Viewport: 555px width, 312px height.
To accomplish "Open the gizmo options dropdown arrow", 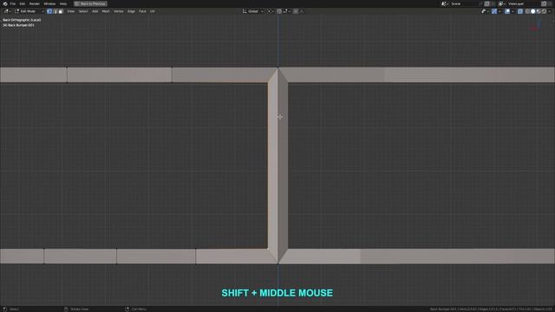I will pyautogui.click(x=499, y=11).
